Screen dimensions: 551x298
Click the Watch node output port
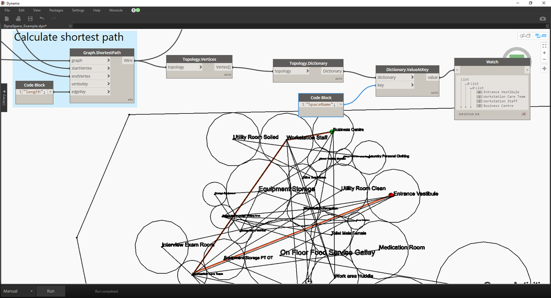[x=527, y=70]
